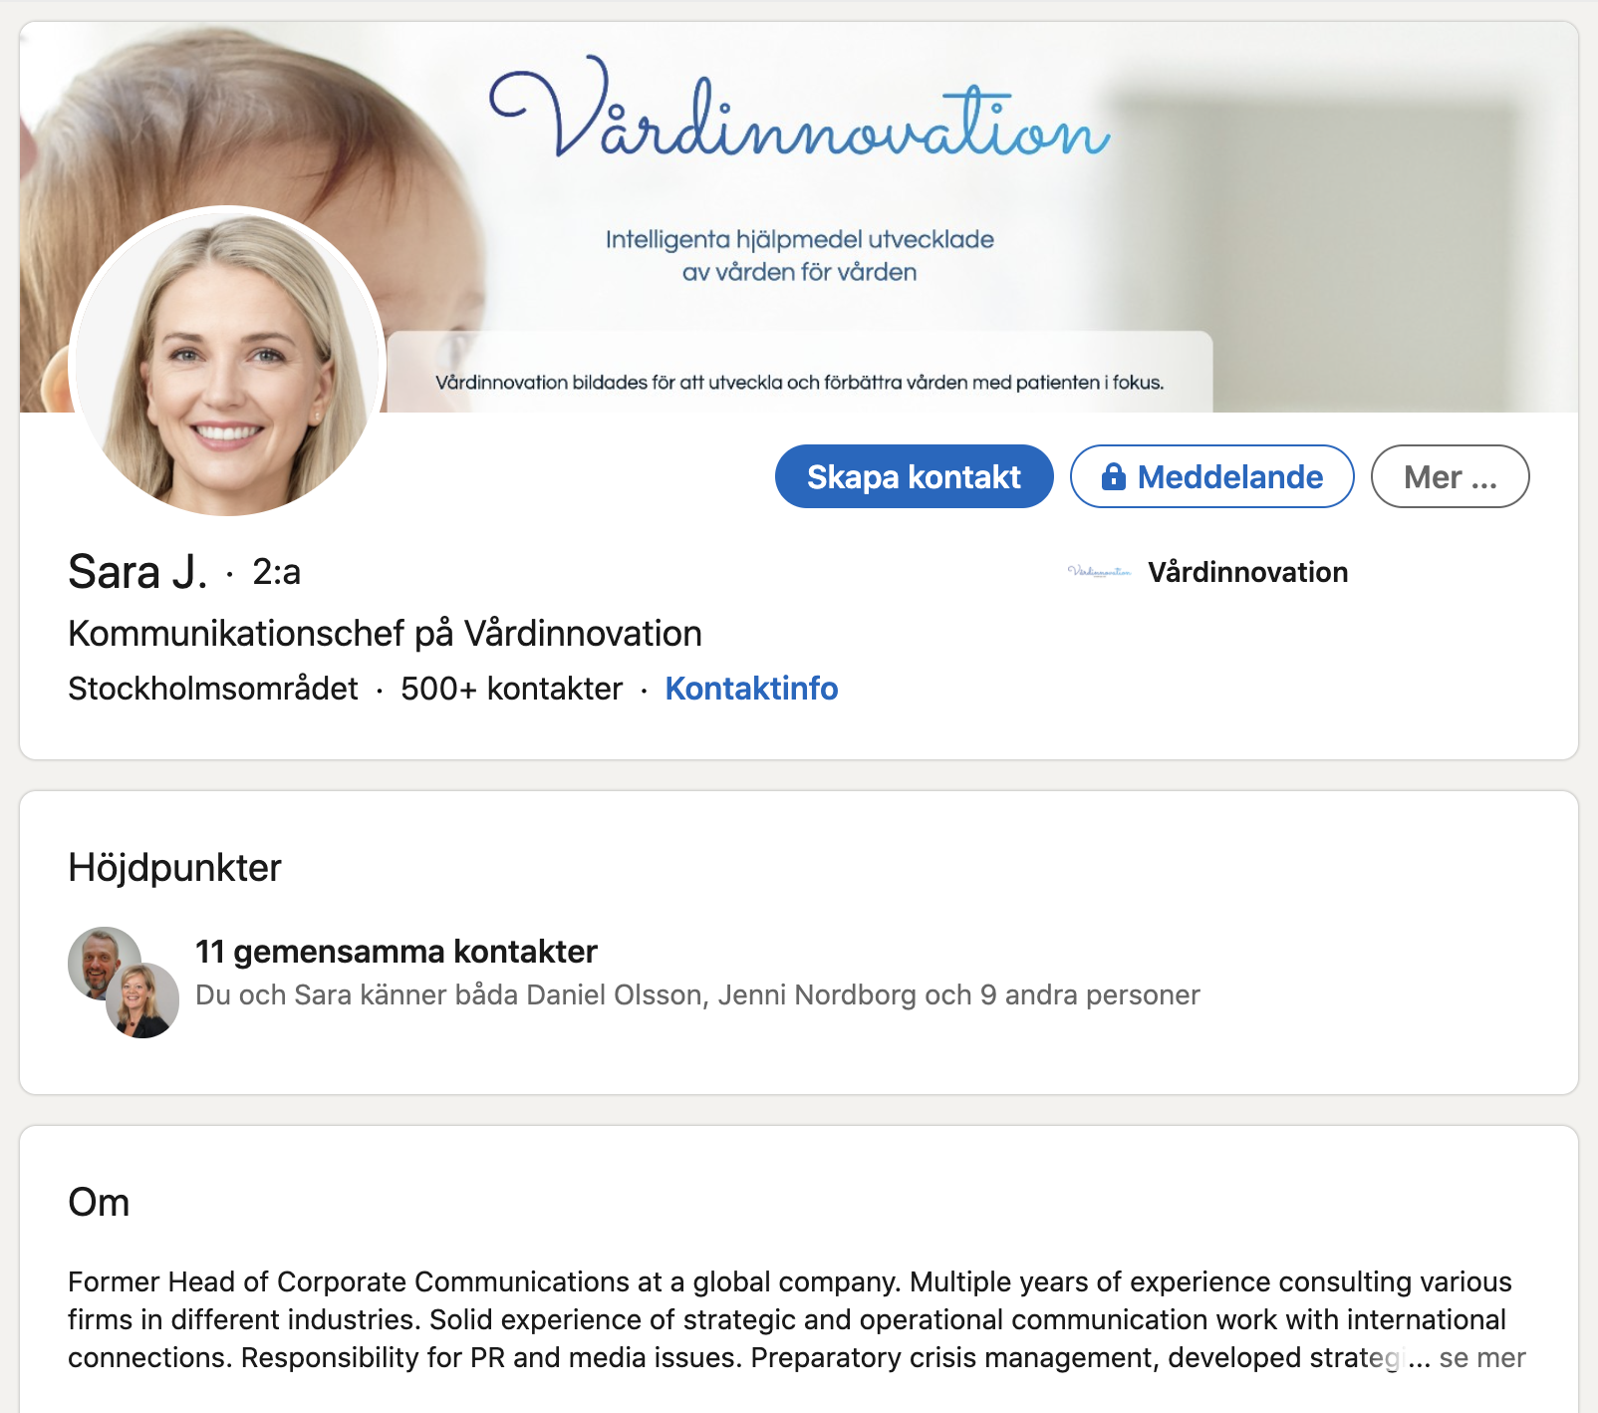
Task: Expand the Mer ... options menu
Action: tap(1450, 476)
